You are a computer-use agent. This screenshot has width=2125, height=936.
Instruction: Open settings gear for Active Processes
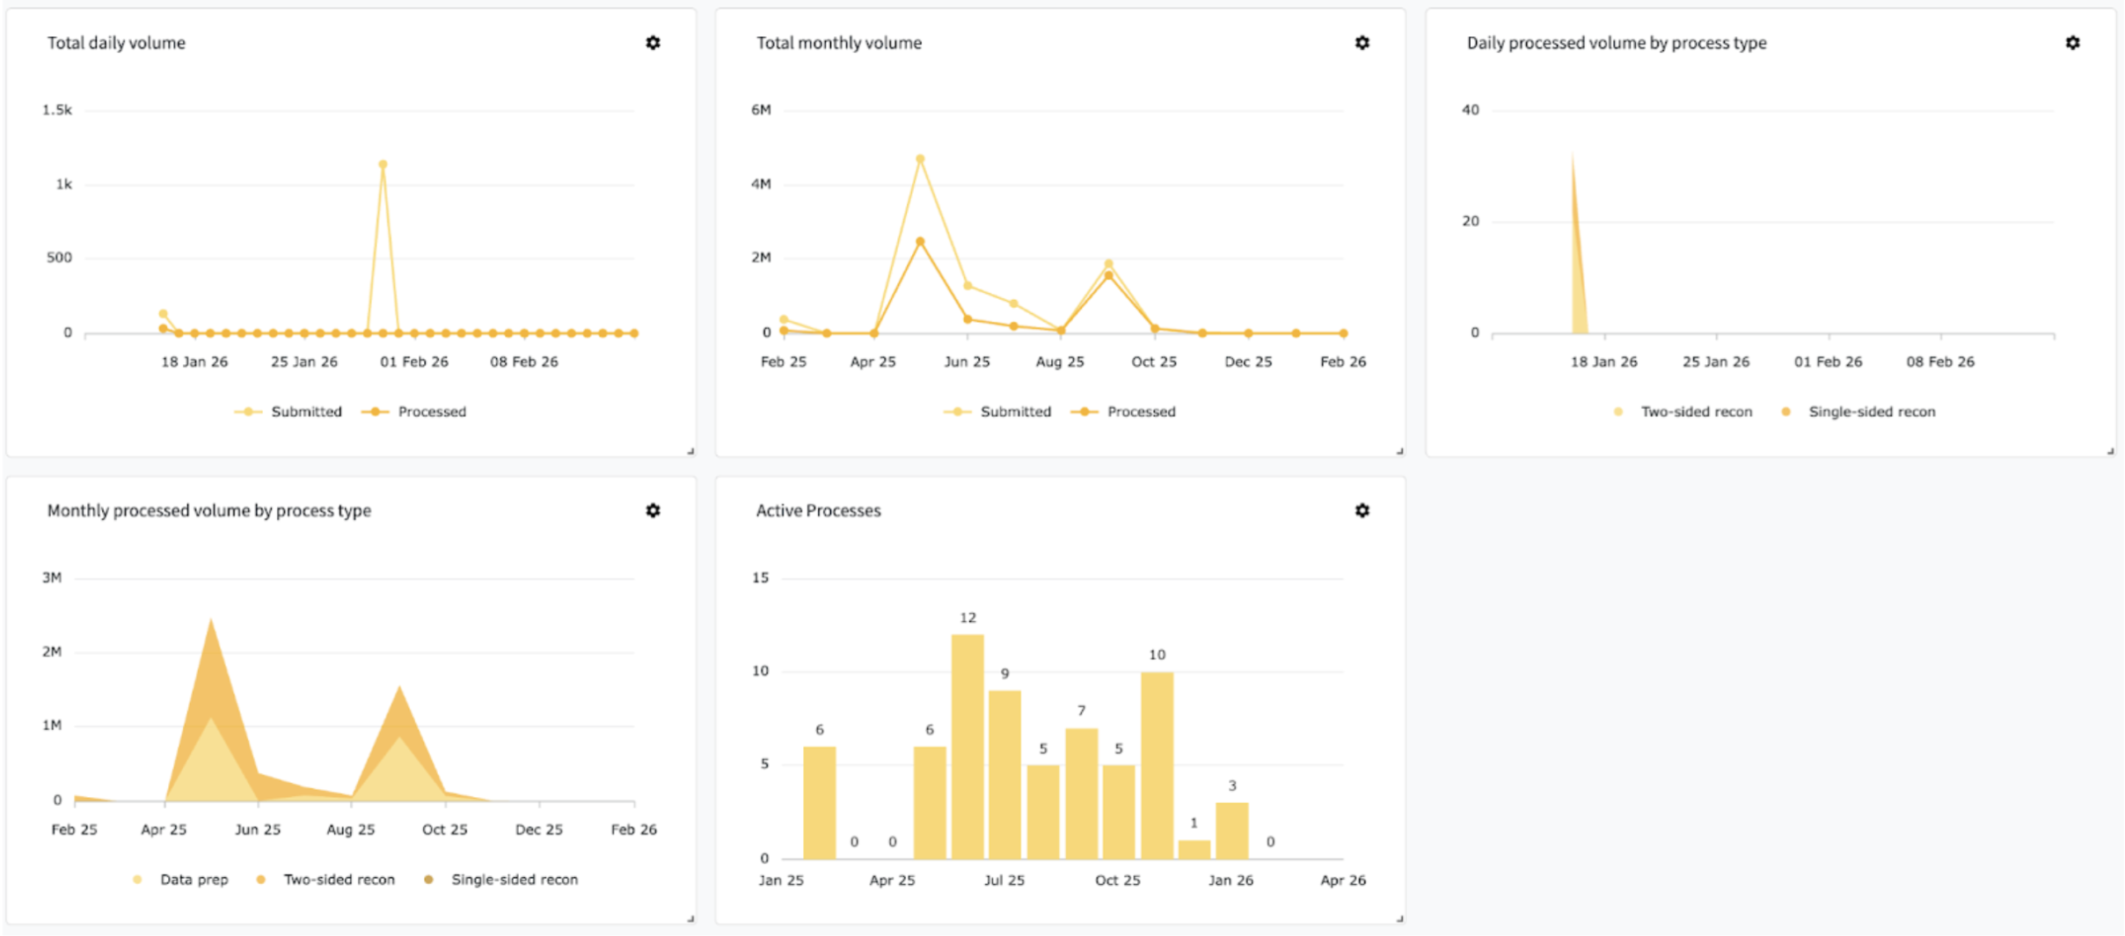(1362, 510)
